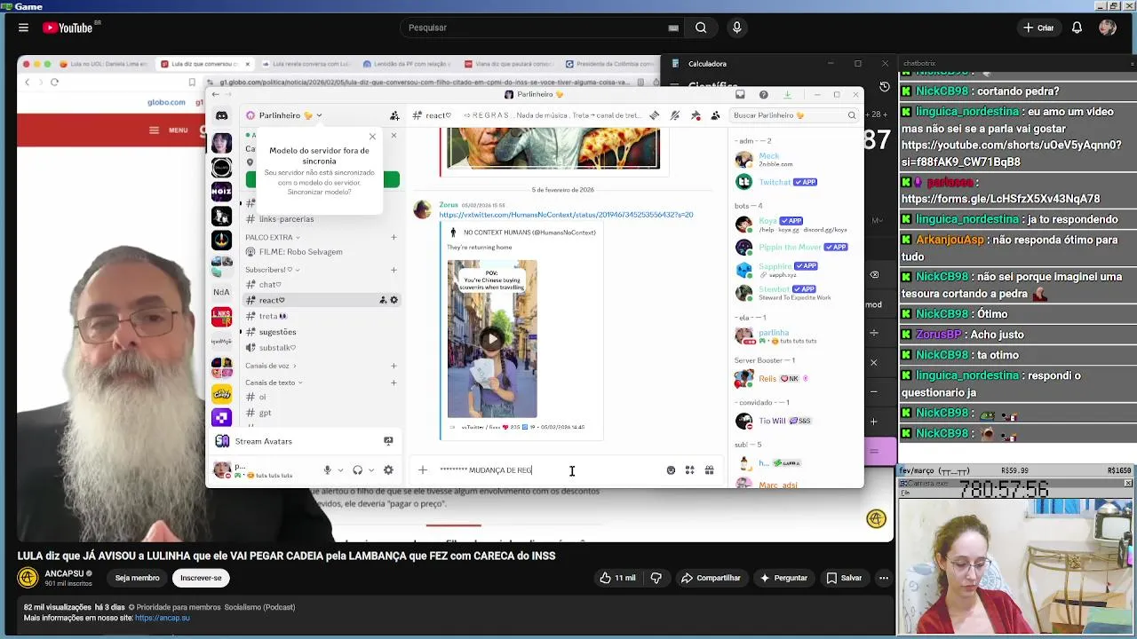The image size is (1137, 639).
Task: Open sugestões channel in Discord
Action: tap(277, 332)
